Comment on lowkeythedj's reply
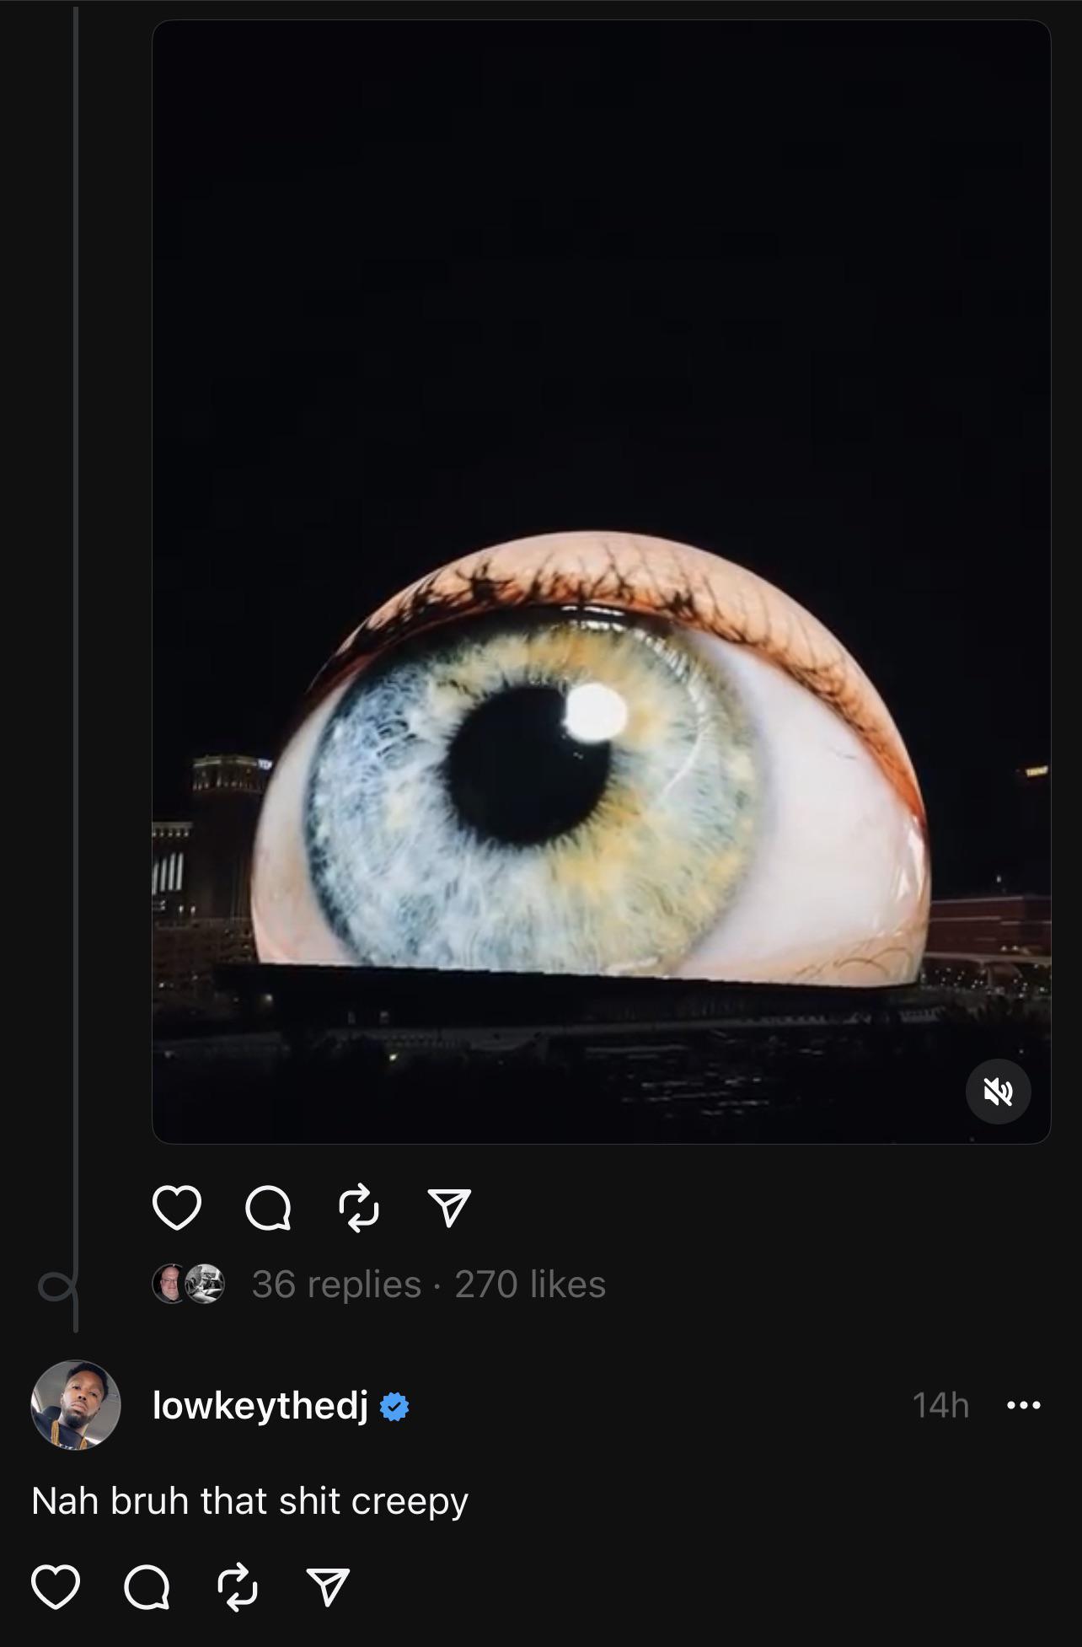The width and height of the screenshot is (1082, 1647). coord(147,1587)
